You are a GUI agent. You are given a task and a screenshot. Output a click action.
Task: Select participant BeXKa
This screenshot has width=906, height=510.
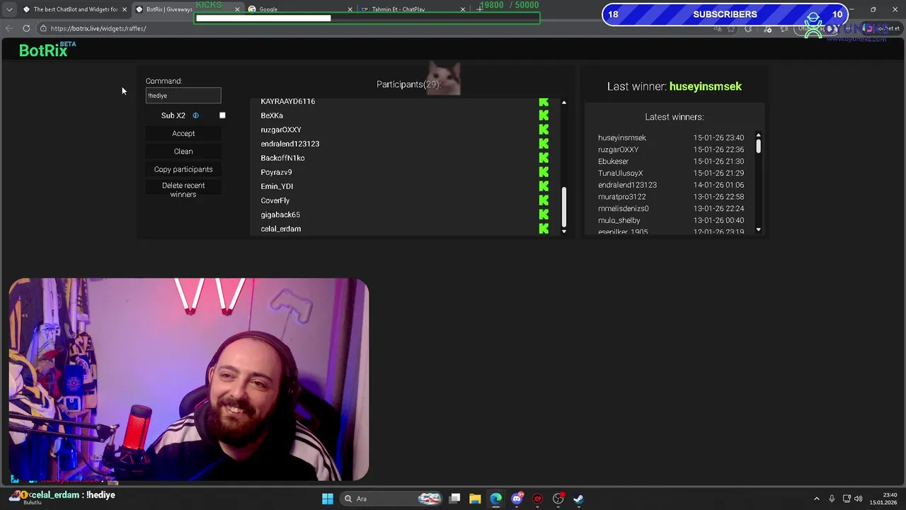pos(272,115)
